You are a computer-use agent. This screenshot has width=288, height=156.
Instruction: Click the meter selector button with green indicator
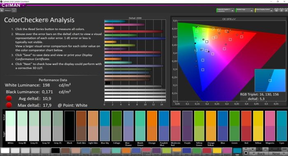[x=225, y=10]
